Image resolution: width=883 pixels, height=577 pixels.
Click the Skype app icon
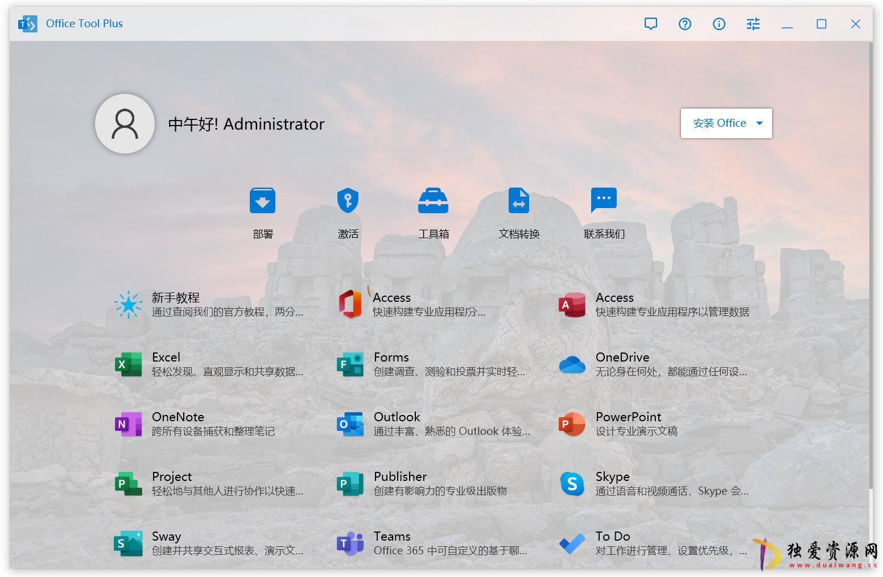click(x=572, y=484)
